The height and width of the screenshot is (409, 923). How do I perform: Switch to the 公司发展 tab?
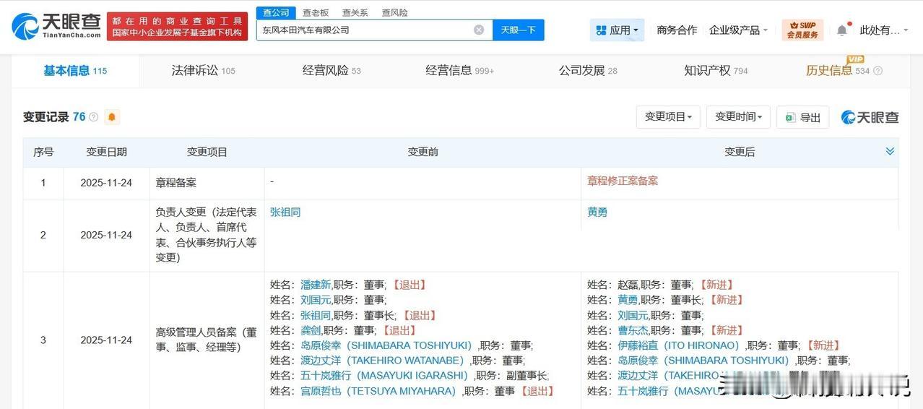[588, 71]
